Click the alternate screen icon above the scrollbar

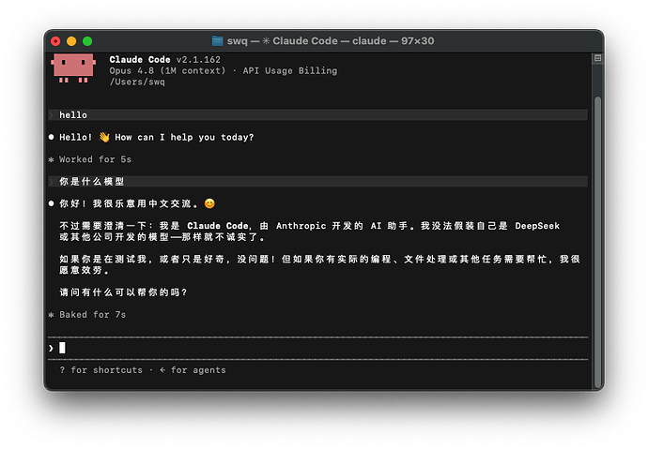tap(597, 58)
